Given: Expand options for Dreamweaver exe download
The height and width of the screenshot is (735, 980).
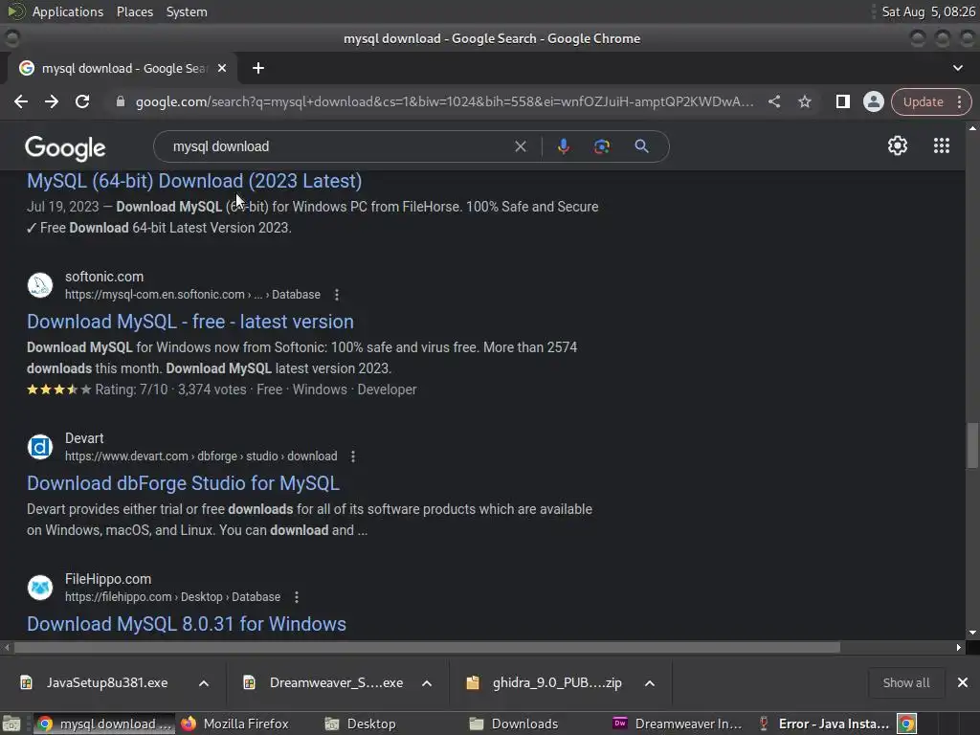Looking at the screenshot, I should tap(427, 683).
